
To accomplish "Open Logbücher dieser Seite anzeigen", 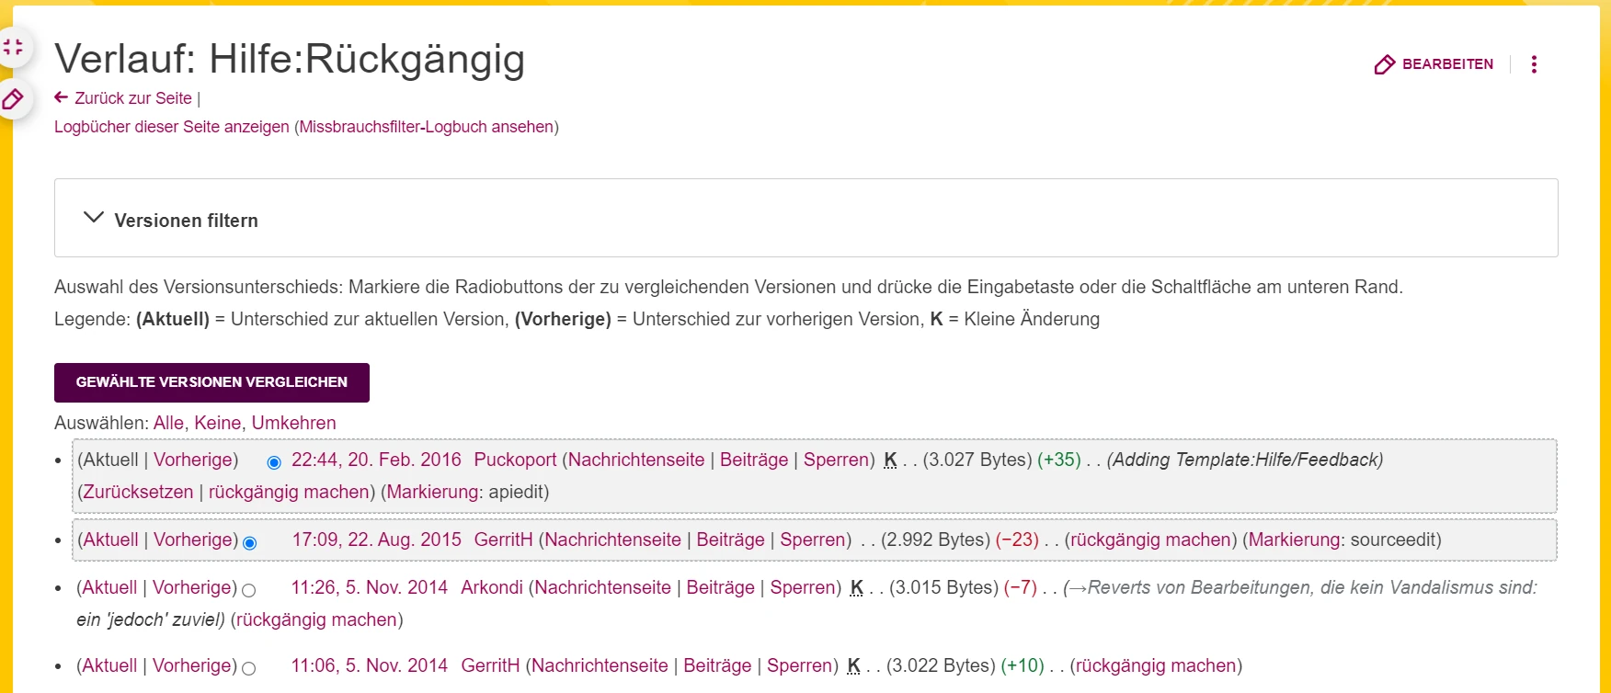I will [171, 127].
